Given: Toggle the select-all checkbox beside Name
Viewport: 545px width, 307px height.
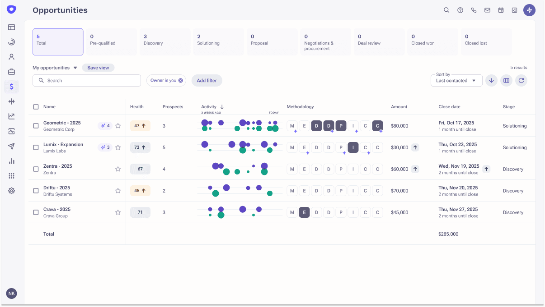Looking at the screenshot, I should point(36,107).
